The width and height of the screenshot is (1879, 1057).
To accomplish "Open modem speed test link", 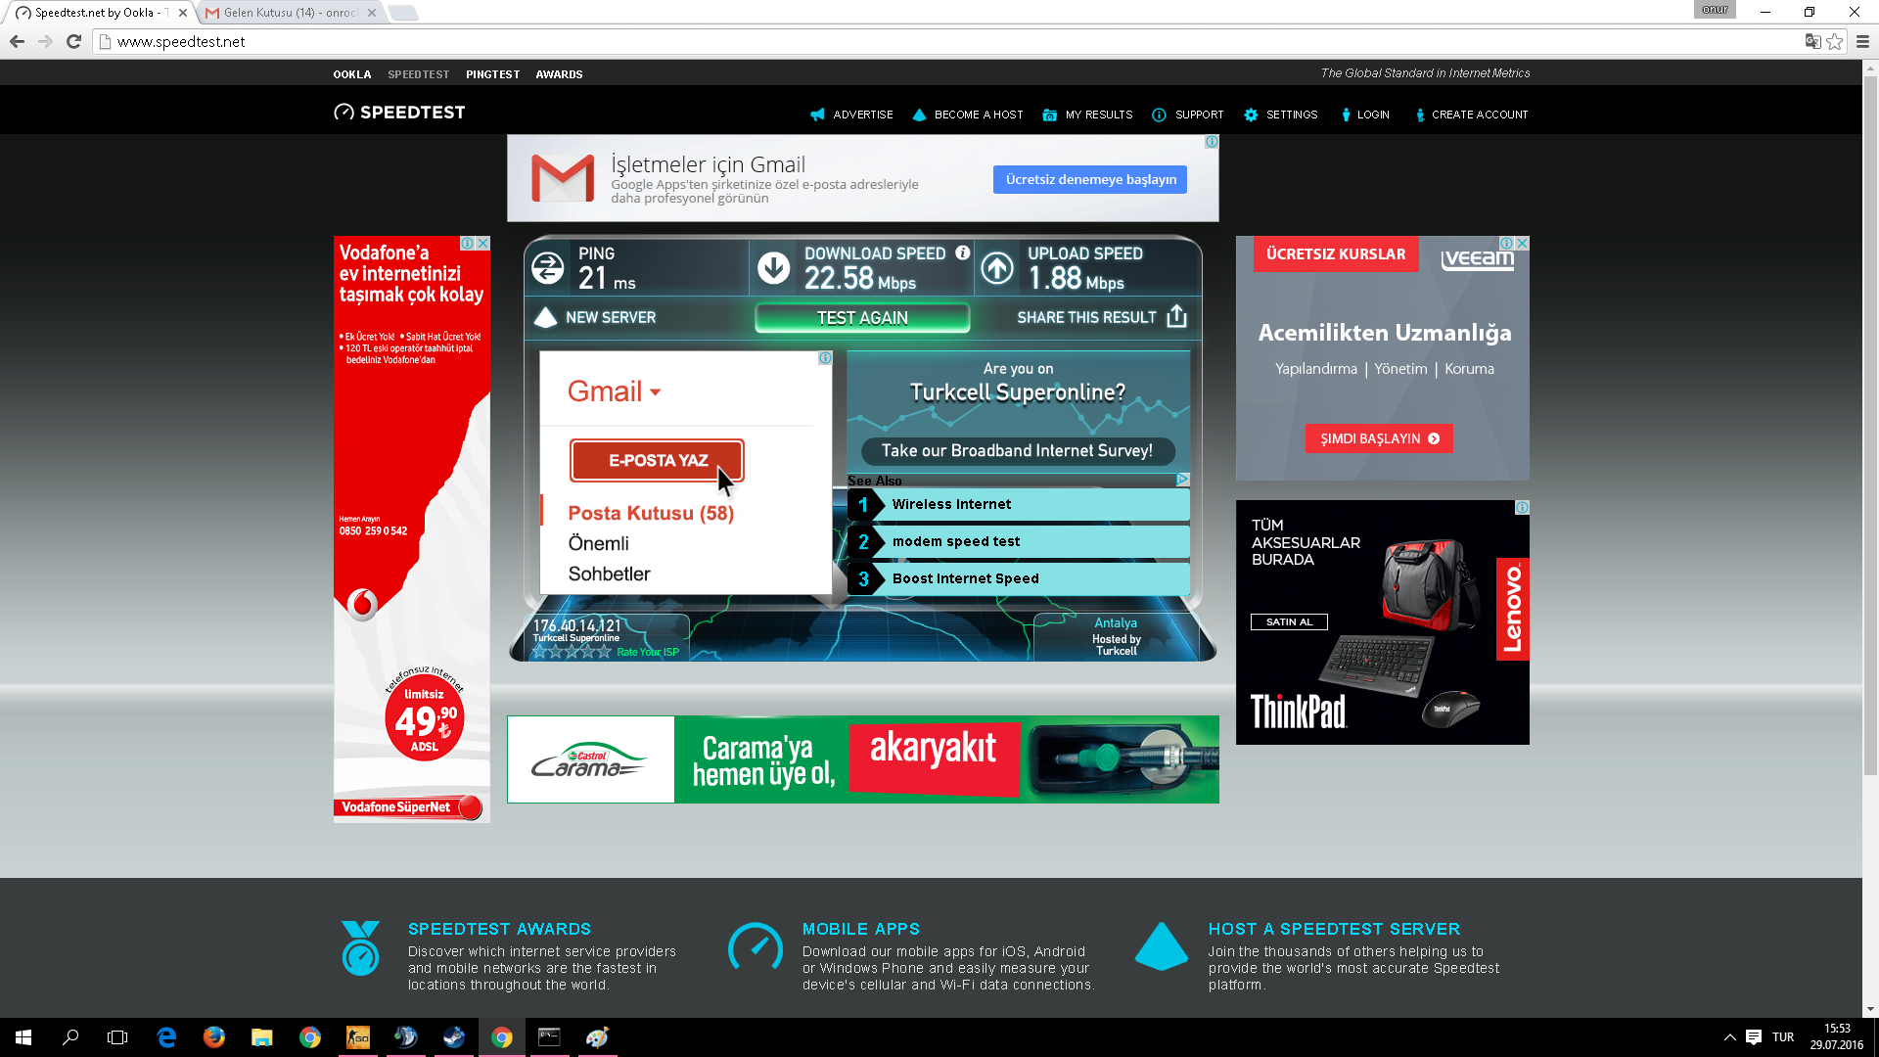I will [x=1019, y=541].
